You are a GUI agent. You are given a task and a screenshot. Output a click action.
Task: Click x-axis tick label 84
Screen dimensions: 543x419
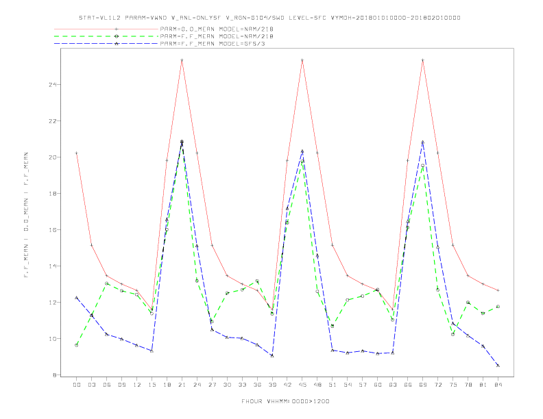point(498,385)
